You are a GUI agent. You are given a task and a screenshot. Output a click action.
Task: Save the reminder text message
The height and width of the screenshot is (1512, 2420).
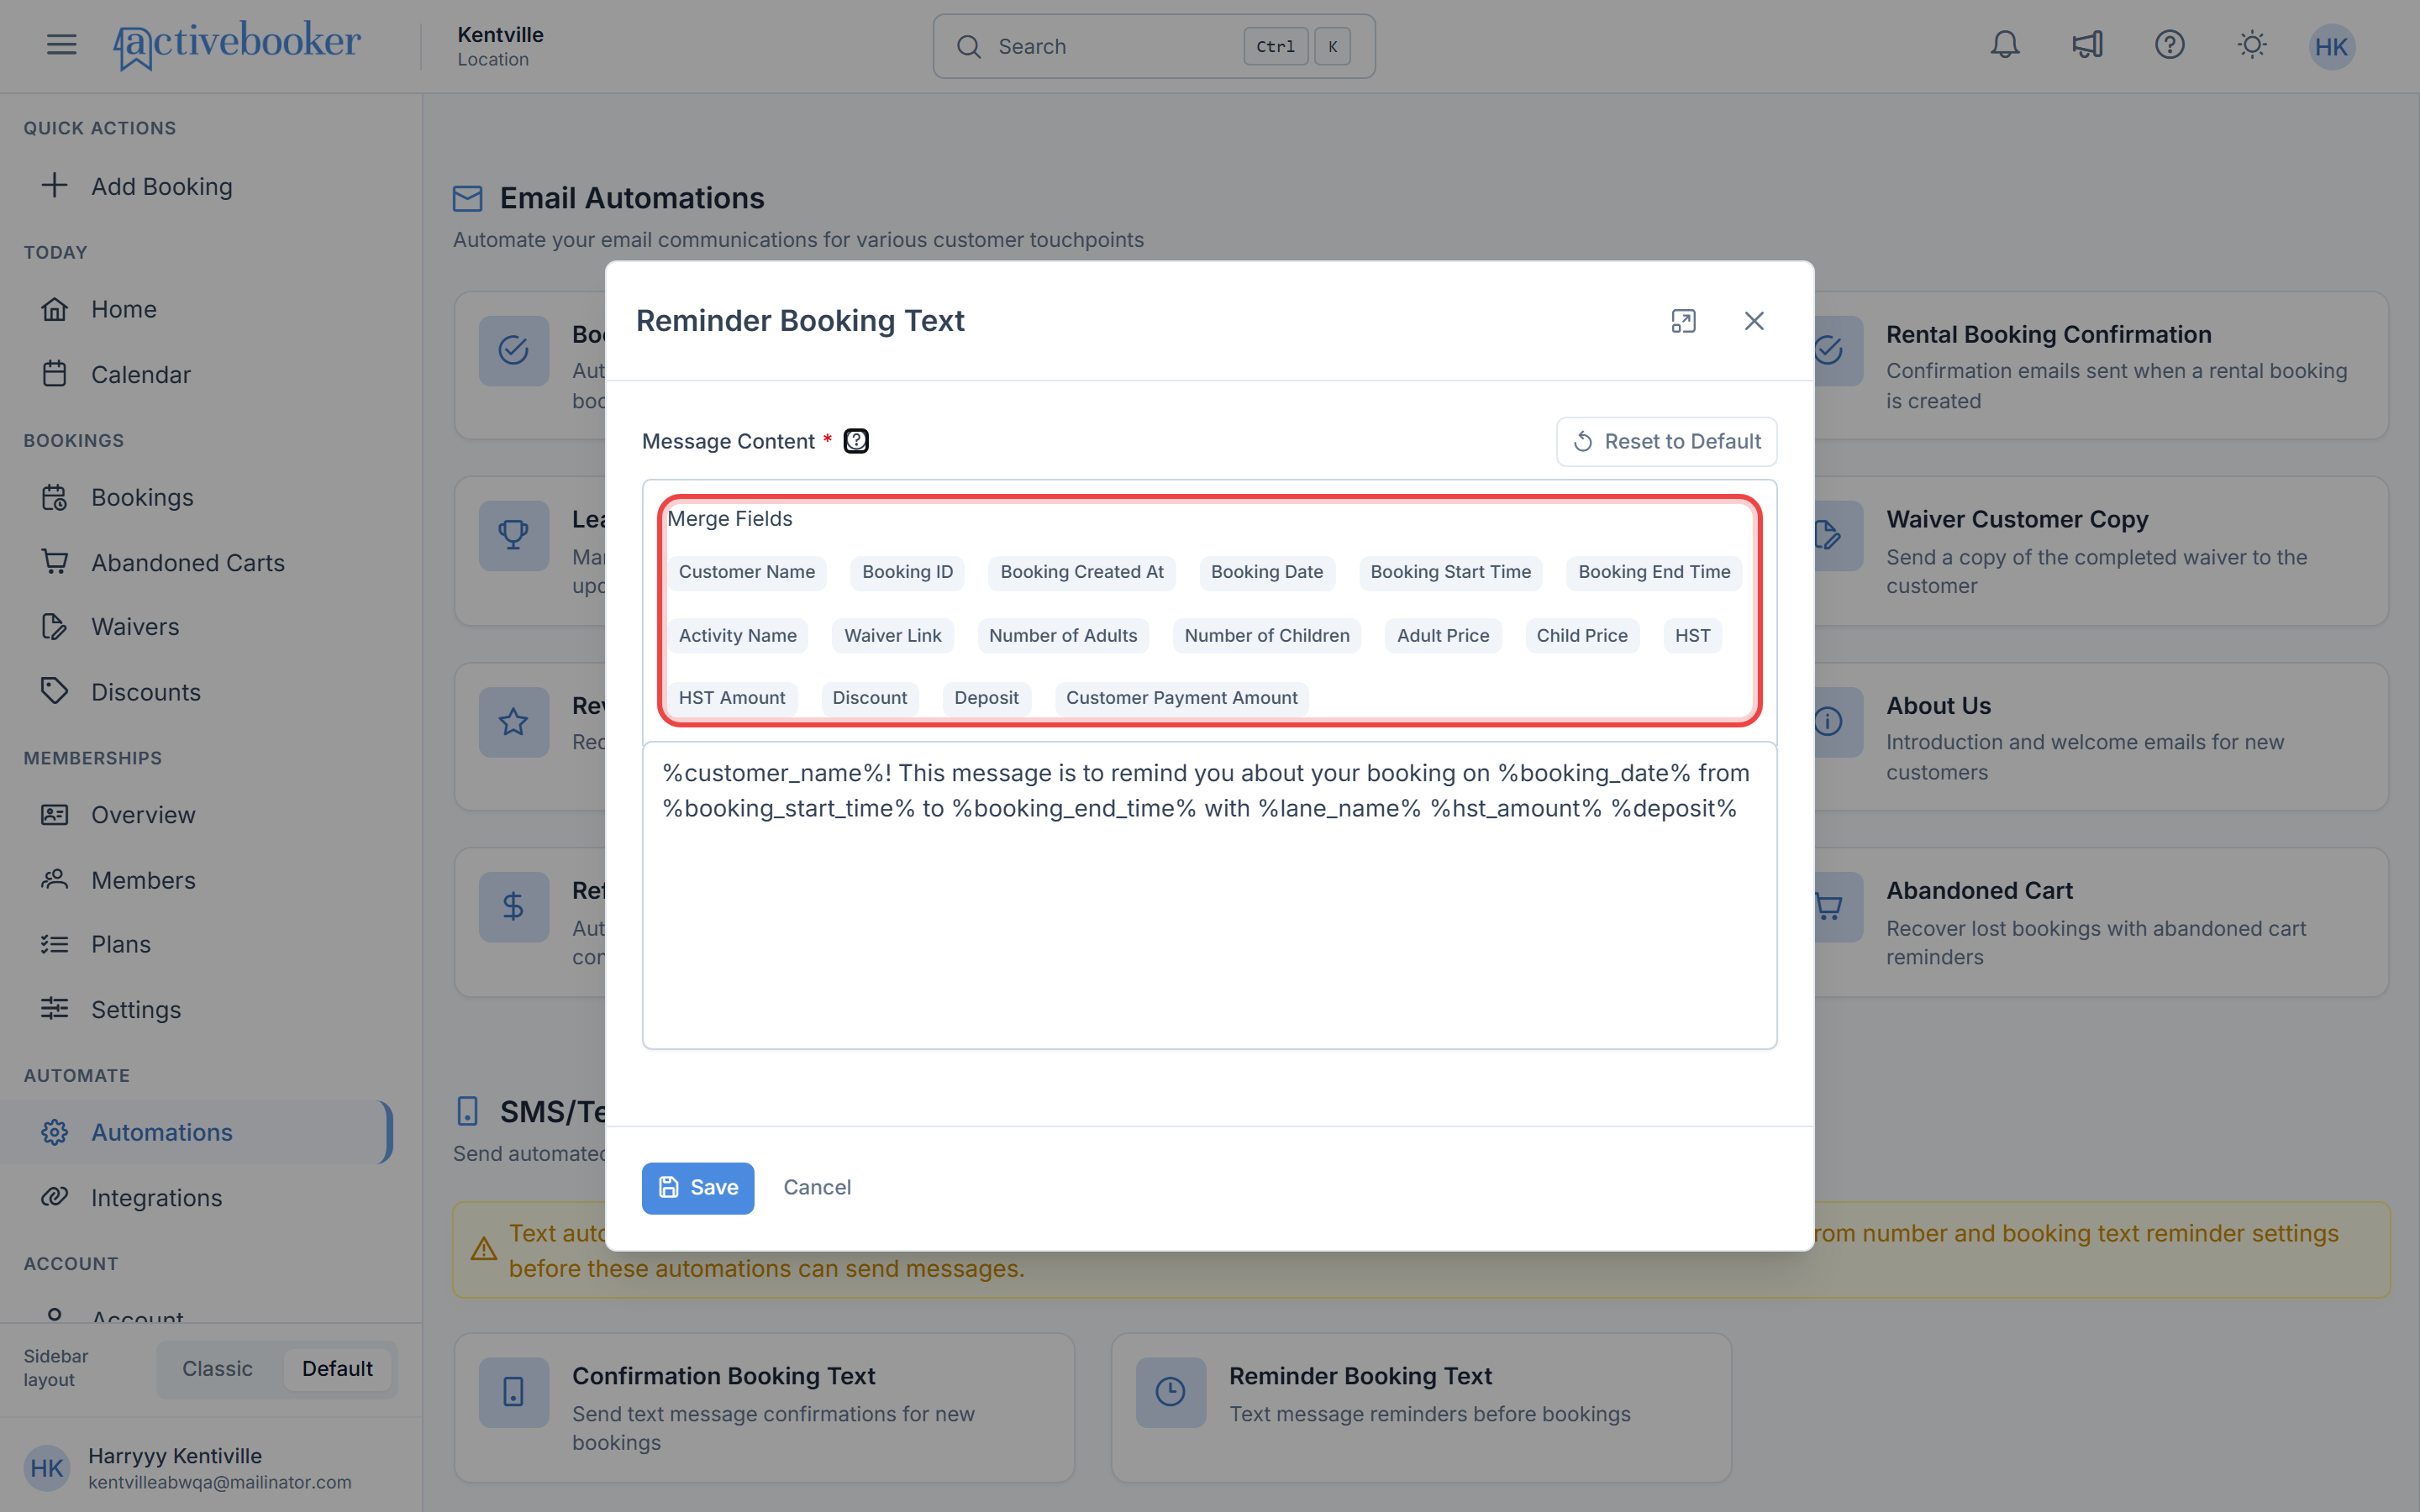point(698,1188)
